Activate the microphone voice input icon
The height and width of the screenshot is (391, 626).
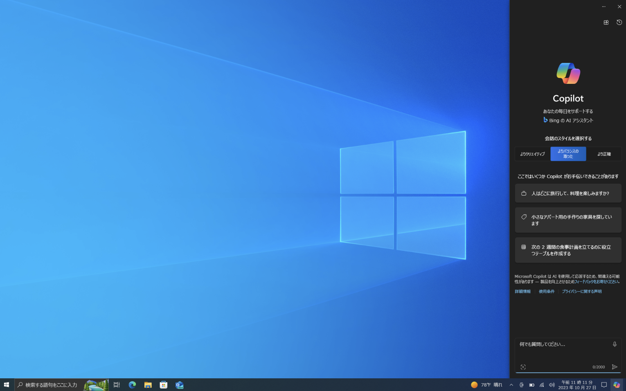[615, 344]
